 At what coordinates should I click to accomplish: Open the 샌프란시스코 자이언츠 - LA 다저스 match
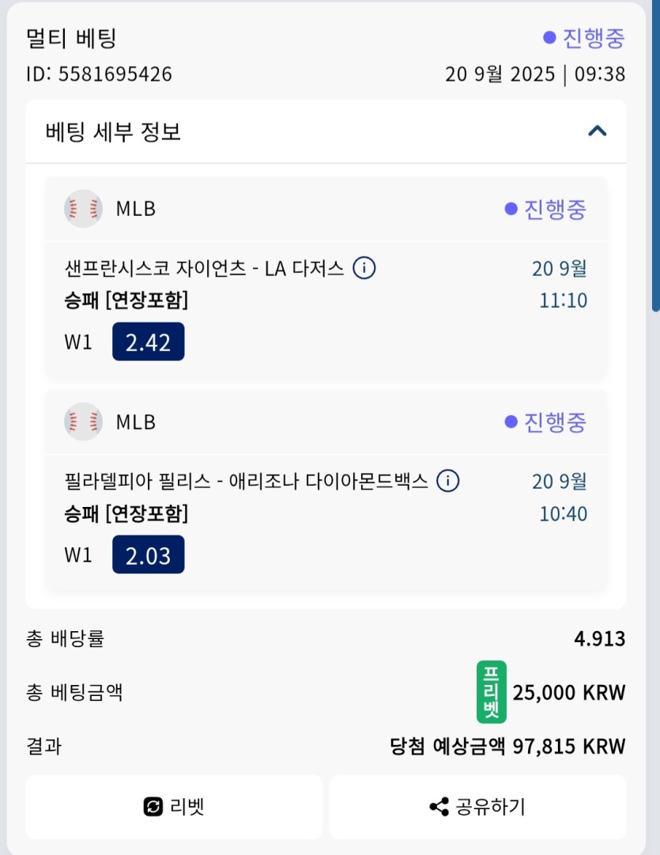tap(205, 268)
